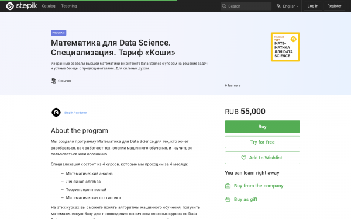Click 'You can learn right away' text
This screenshot has width=351, height=219.
[x=252, y=173]
